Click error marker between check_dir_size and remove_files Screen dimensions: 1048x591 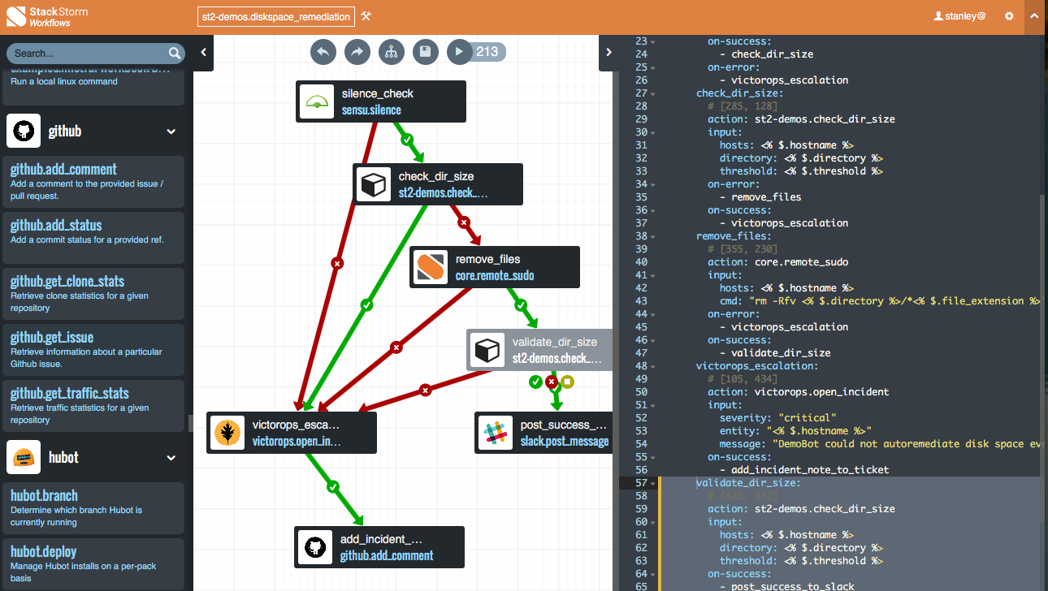(x=464, y=222)
